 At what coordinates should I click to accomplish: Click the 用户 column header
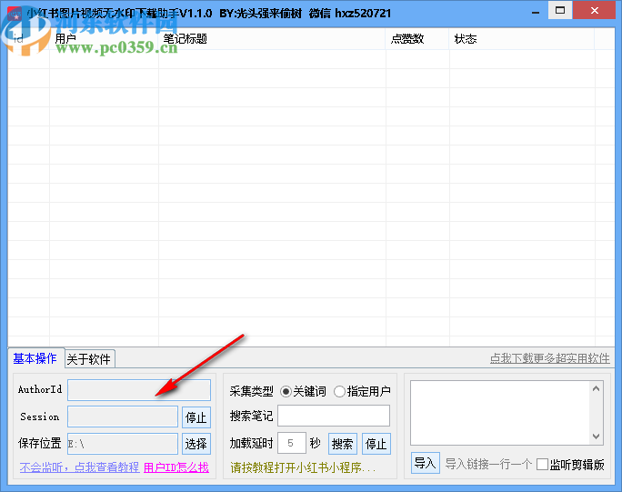(x=104, y=39)
